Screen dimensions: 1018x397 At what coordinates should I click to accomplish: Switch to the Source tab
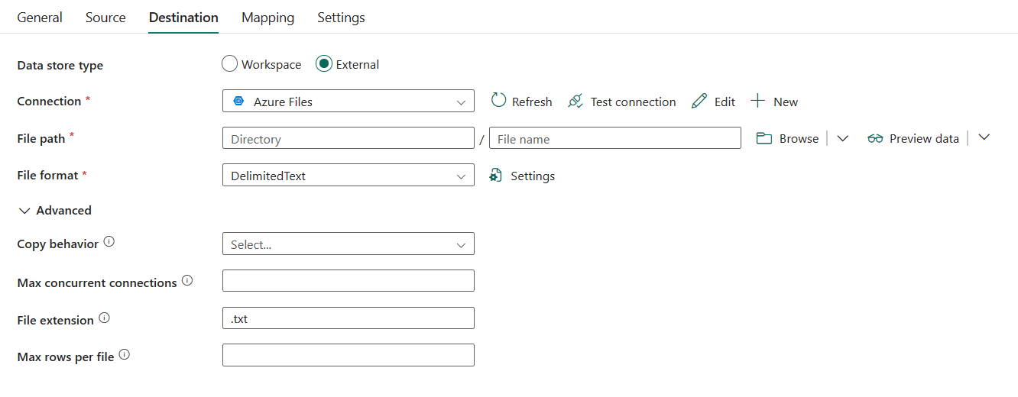click(105, 17)
